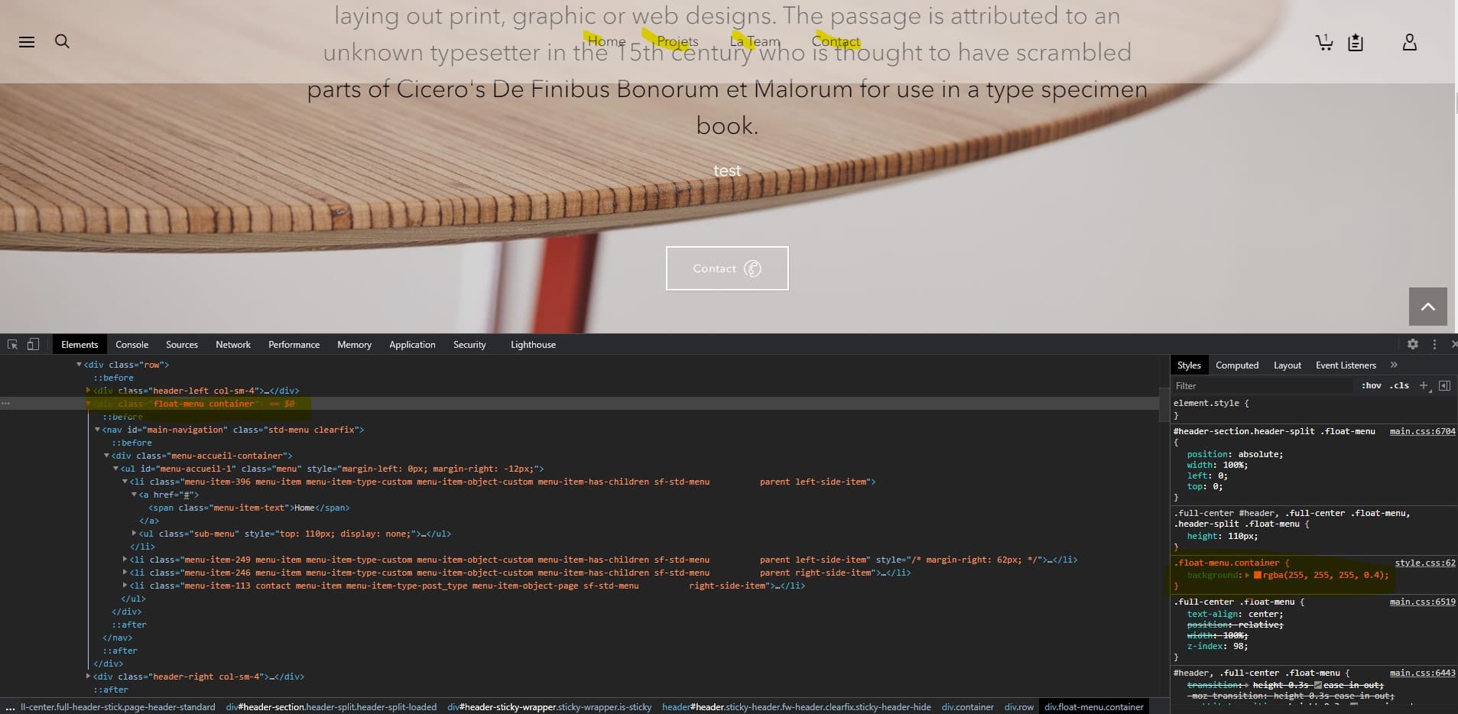This screenshot has width=1458, height=714.
Task: Switch to the Console tab
Action: (132, 344)
